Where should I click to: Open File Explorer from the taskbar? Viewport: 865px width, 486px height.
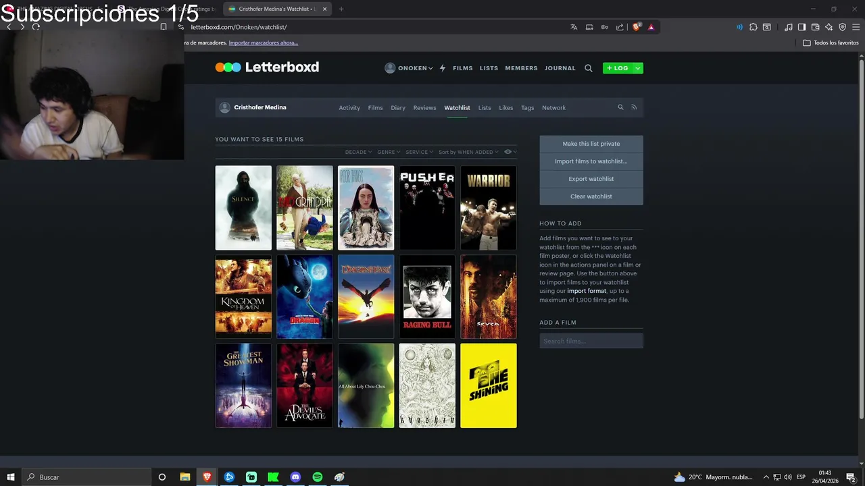(x=184, y=477)
